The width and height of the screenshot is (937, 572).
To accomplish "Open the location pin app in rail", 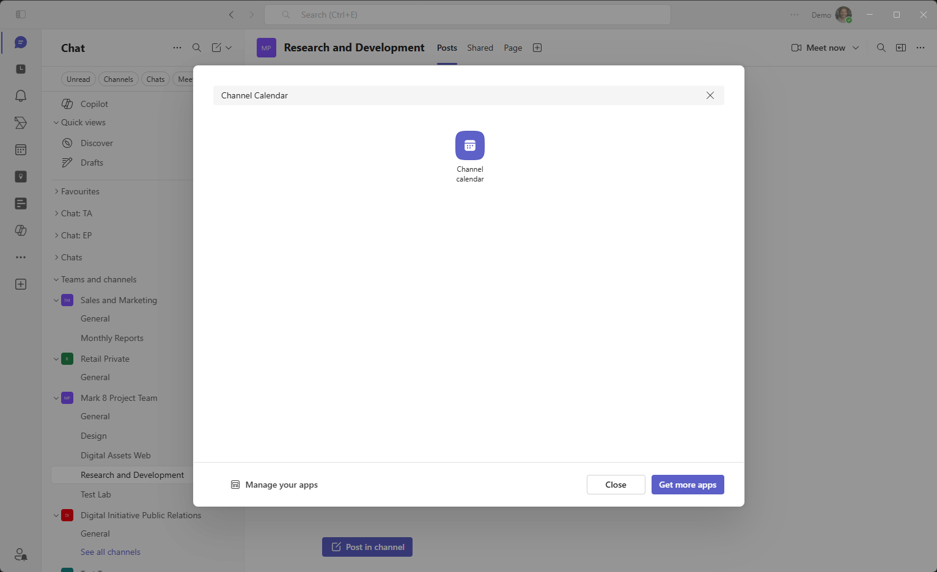I will coord(21,177).
